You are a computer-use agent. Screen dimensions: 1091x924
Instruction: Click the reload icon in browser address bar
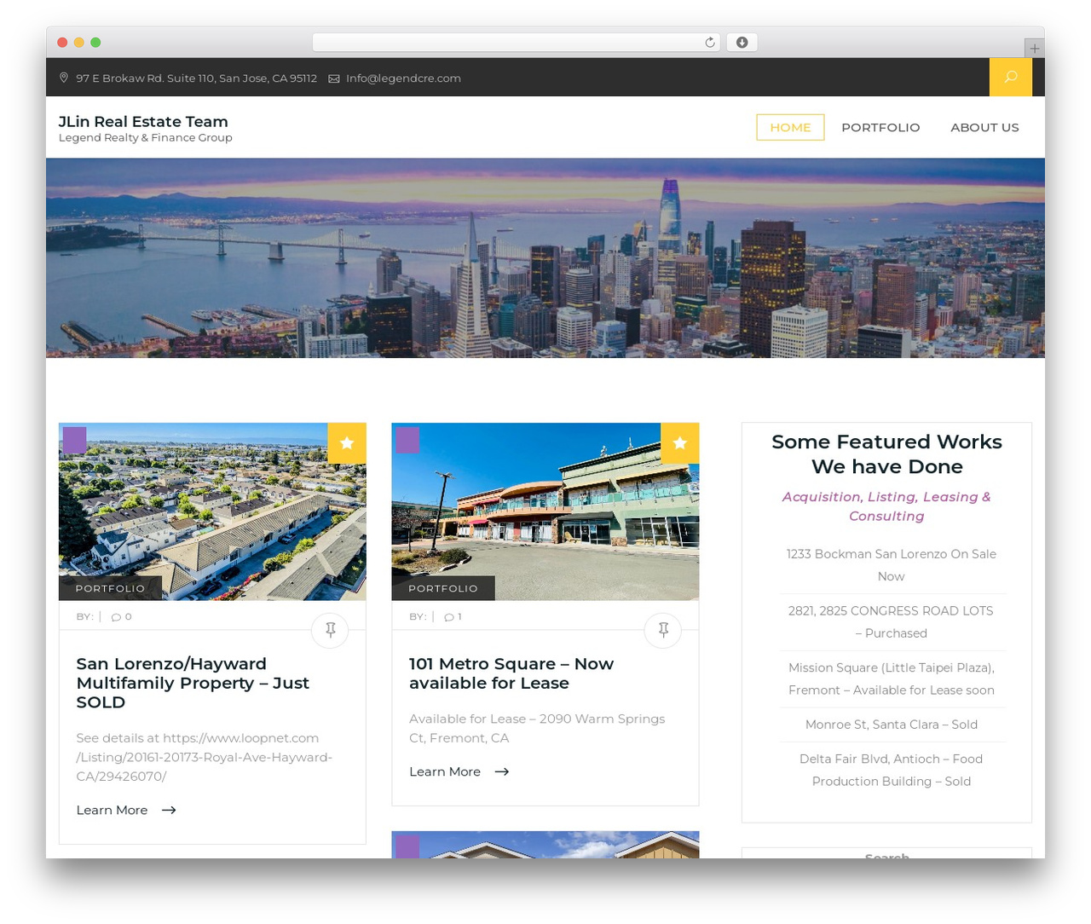(709, 43)
